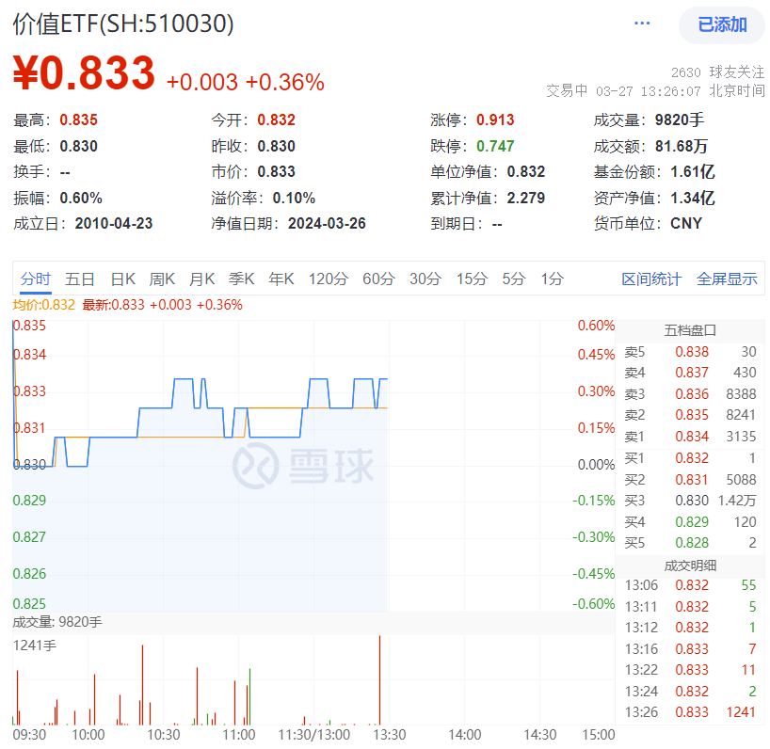Switch to the 五日 five-day chart tab

pyautogui.click(x=78, y=279)
